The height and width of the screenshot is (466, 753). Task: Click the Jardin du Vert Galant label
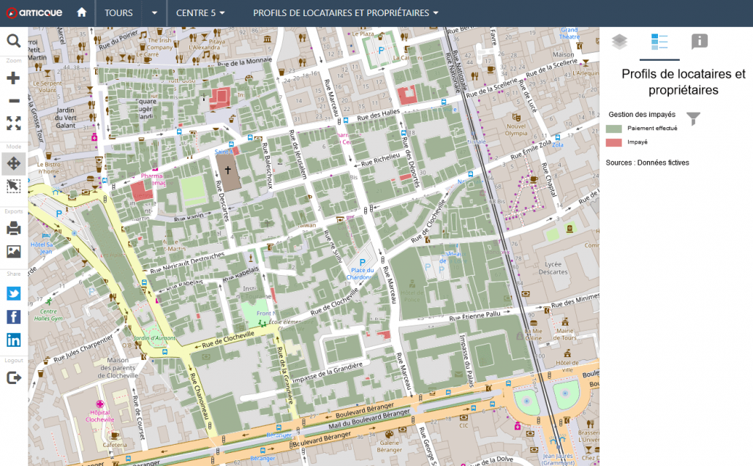66,118
